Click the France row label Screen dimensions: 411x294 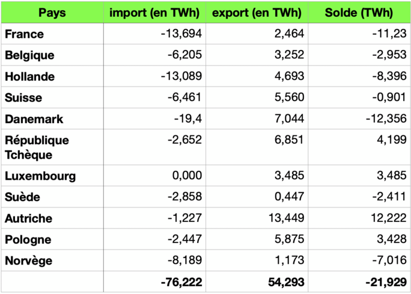pyautogui.click(x=24, y=34)
